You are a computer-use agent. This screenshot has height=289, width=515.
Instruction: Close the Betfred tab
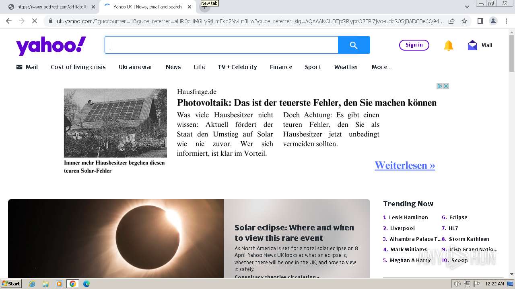(x=93, y=7)
